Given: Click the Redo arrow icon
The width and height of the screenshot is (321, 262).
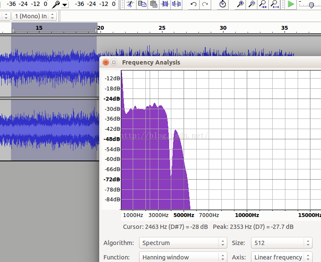Looking at the screenshot, I should (205, 4).
